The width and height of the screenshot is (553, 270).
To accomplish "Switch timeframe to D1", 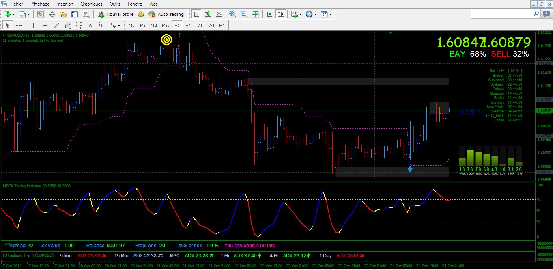I will click(x=200, y=25).
